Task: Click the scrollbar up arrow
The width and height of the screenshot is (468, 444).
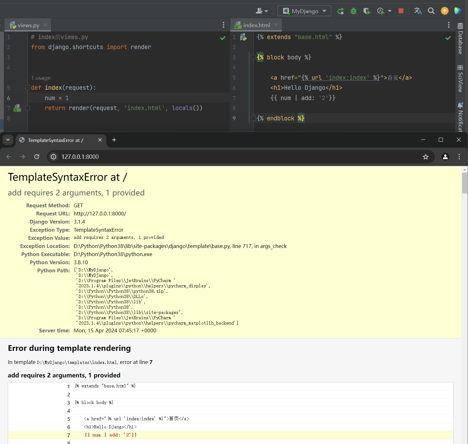Action: (x=465, y=169)
